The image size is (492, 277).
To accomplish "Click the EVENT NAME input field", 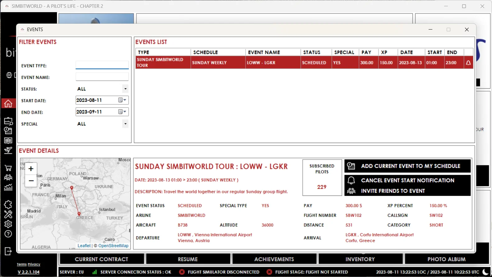I will tap(102, 77).
